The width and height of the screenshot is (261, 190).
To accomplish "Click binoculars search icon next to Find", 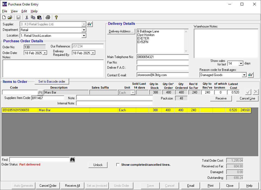I will point(72,160).
